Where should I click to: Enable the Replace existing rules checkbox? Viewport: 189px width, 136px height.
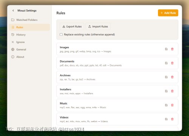tap(61, 34)
